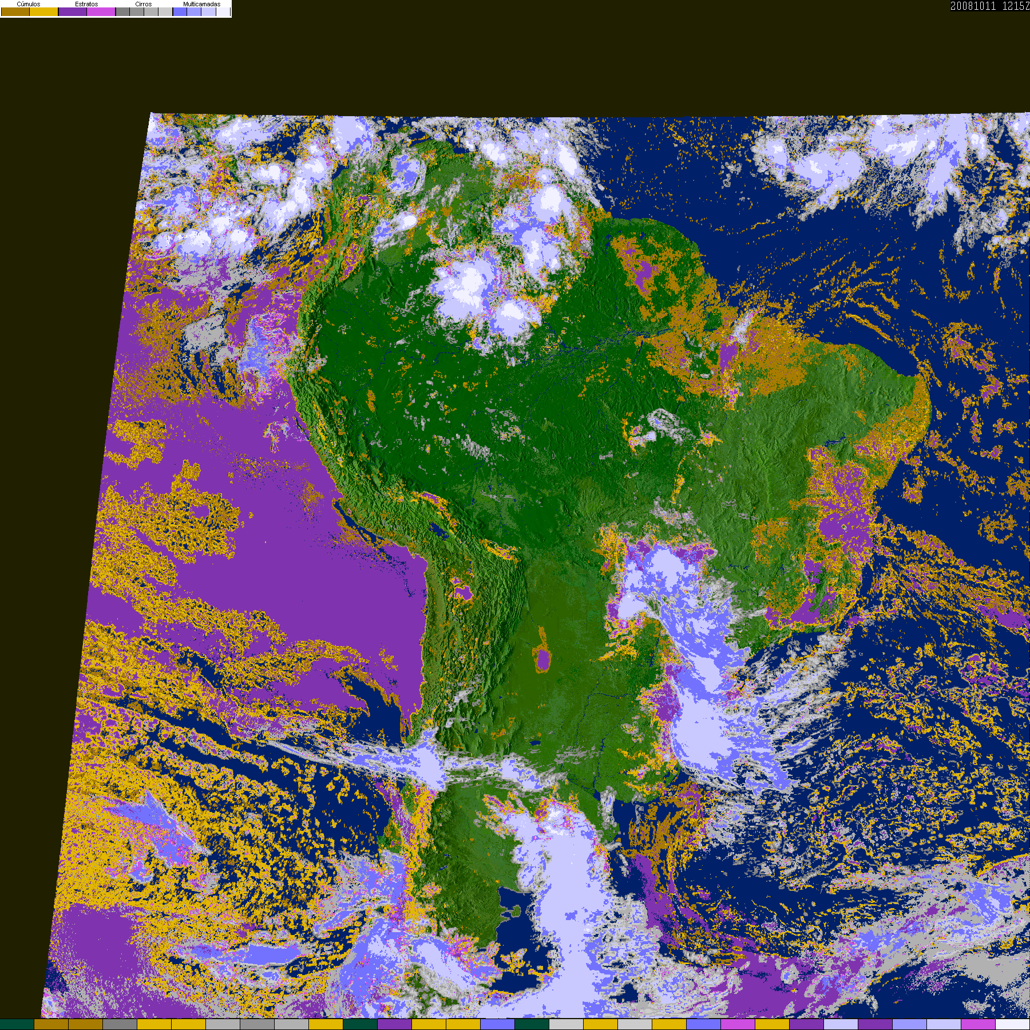1030x1030 pixels.
Task: Click the "Multicamadas" legend label
Action: [202, 4]
